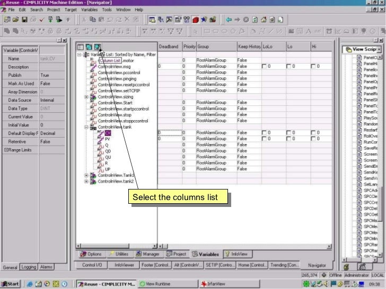
Task: Open the Variables menu
Action: point(90,10)
